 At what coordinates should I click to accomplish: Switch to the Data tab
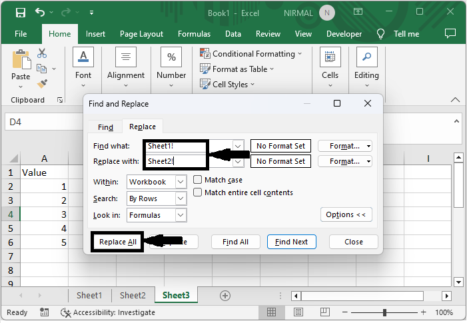[x=233, y=34]
